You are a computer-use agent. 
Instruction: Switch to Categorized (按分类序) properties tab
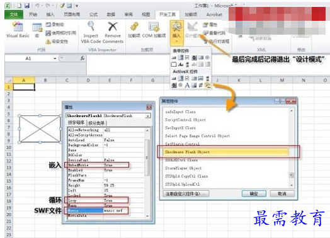click(x=96, y=123)
